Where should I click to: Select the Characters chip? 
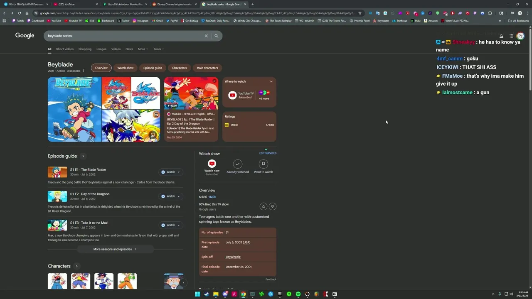(180, 68)
